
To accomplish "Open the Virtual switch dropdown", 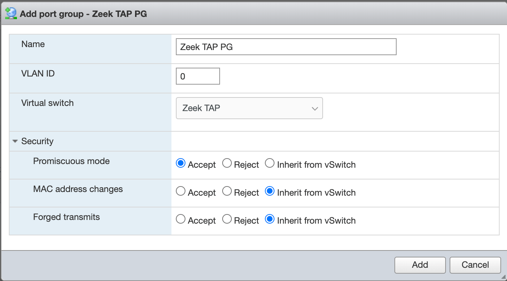I will [x=249, y=108].
